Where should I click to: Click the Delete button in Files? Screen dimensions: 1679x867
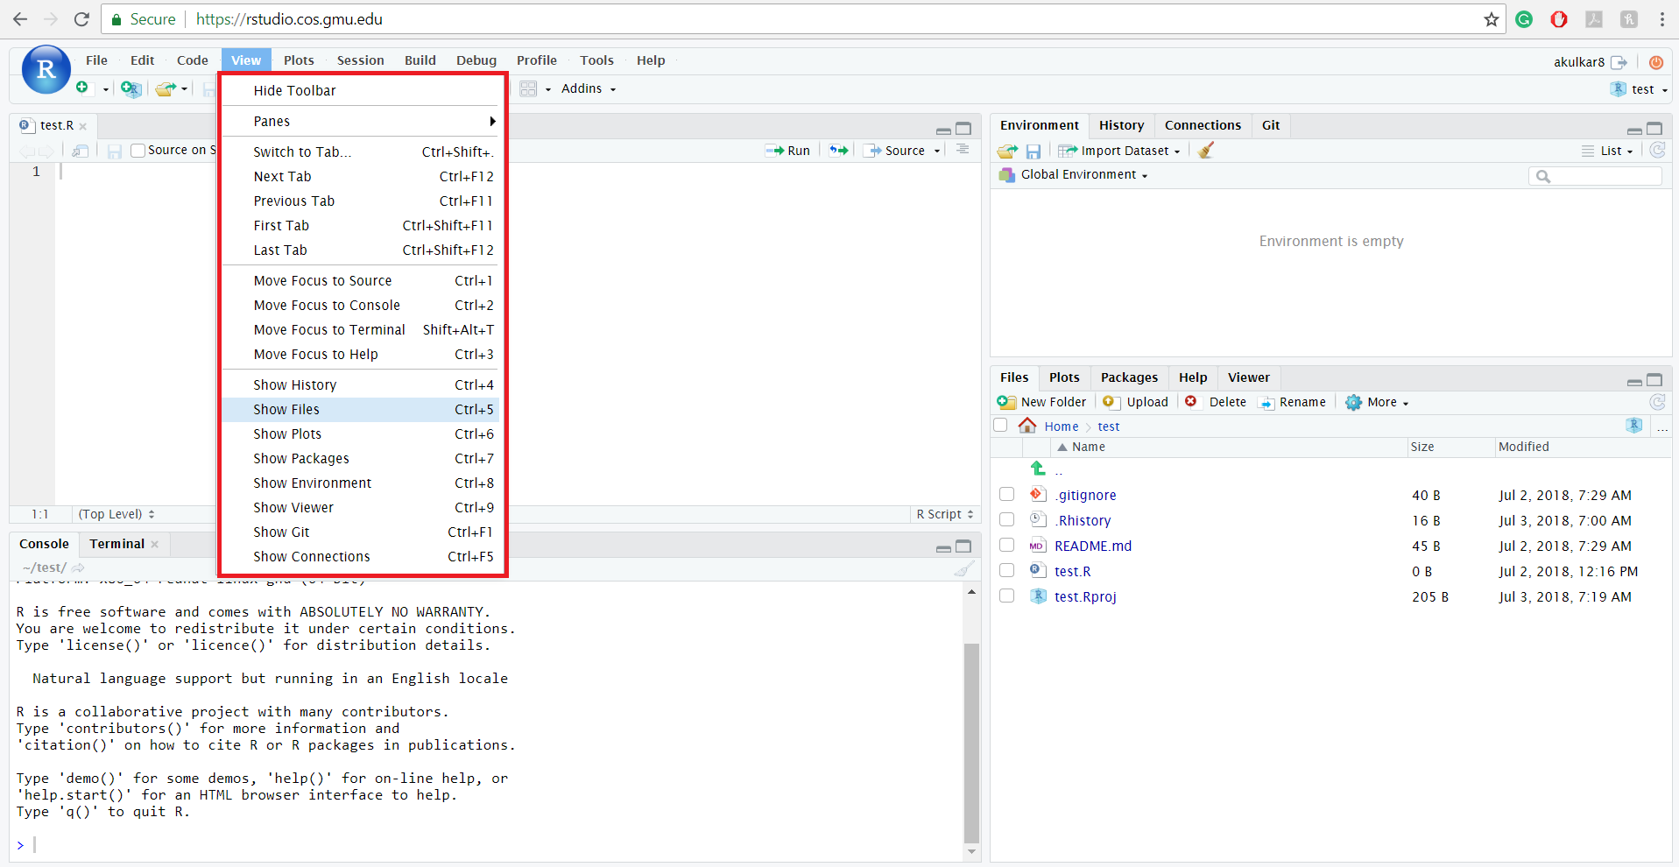(1216, 402)
